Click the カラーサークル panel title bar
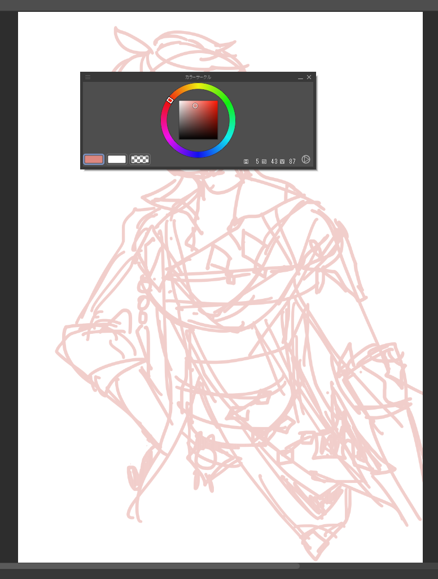 (x=198, y=77)
